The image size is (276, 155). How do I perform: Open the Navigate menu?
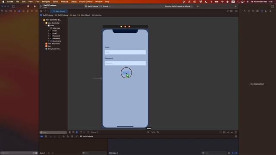click(x=46, y=2)
